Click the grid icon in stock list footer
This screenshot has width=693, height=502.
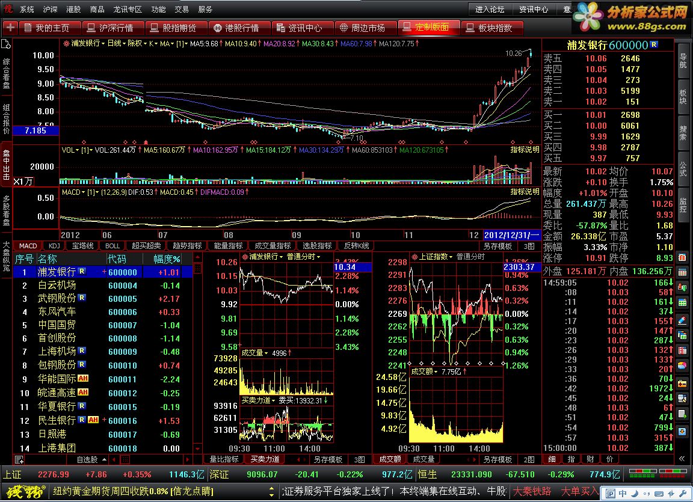[x=125, y=459]
